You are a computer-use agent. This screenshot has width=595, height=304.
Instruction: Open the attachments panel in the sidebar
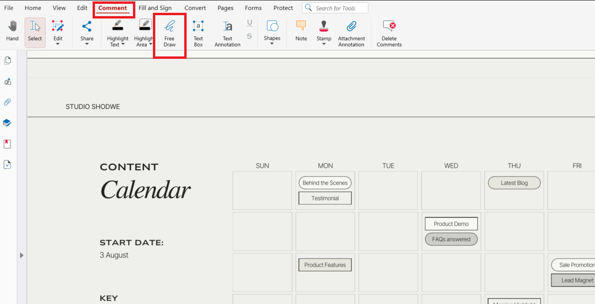[8, 102]
